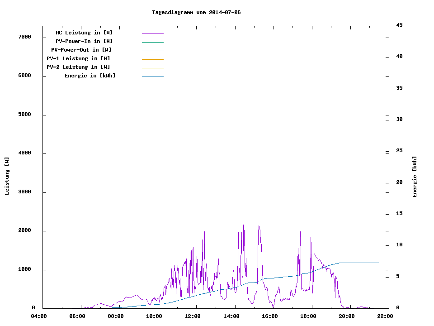The height and width of the screenshot is (326, 434).
Task: Click the purple line sample for AC Leistung
Action: click(x=152, y=34)
